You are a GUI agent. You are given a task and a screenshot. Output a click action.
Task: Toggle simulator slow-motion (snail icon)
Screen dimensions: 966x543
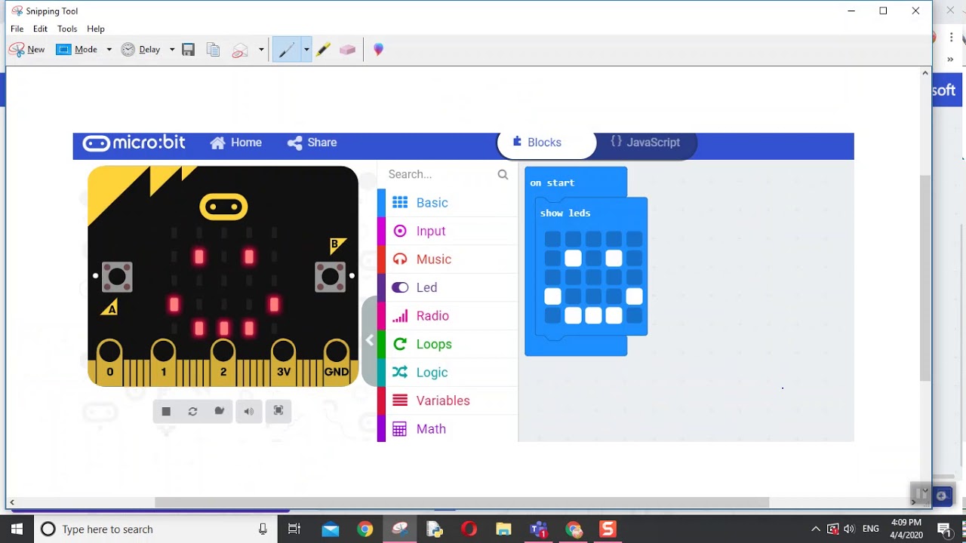tap(219, 411)
